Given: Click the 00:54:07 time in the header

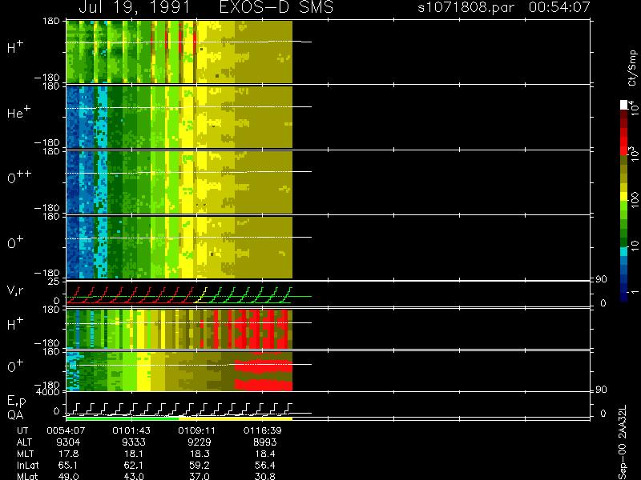Looking at the screenshot, I should (x=559, y=7).
